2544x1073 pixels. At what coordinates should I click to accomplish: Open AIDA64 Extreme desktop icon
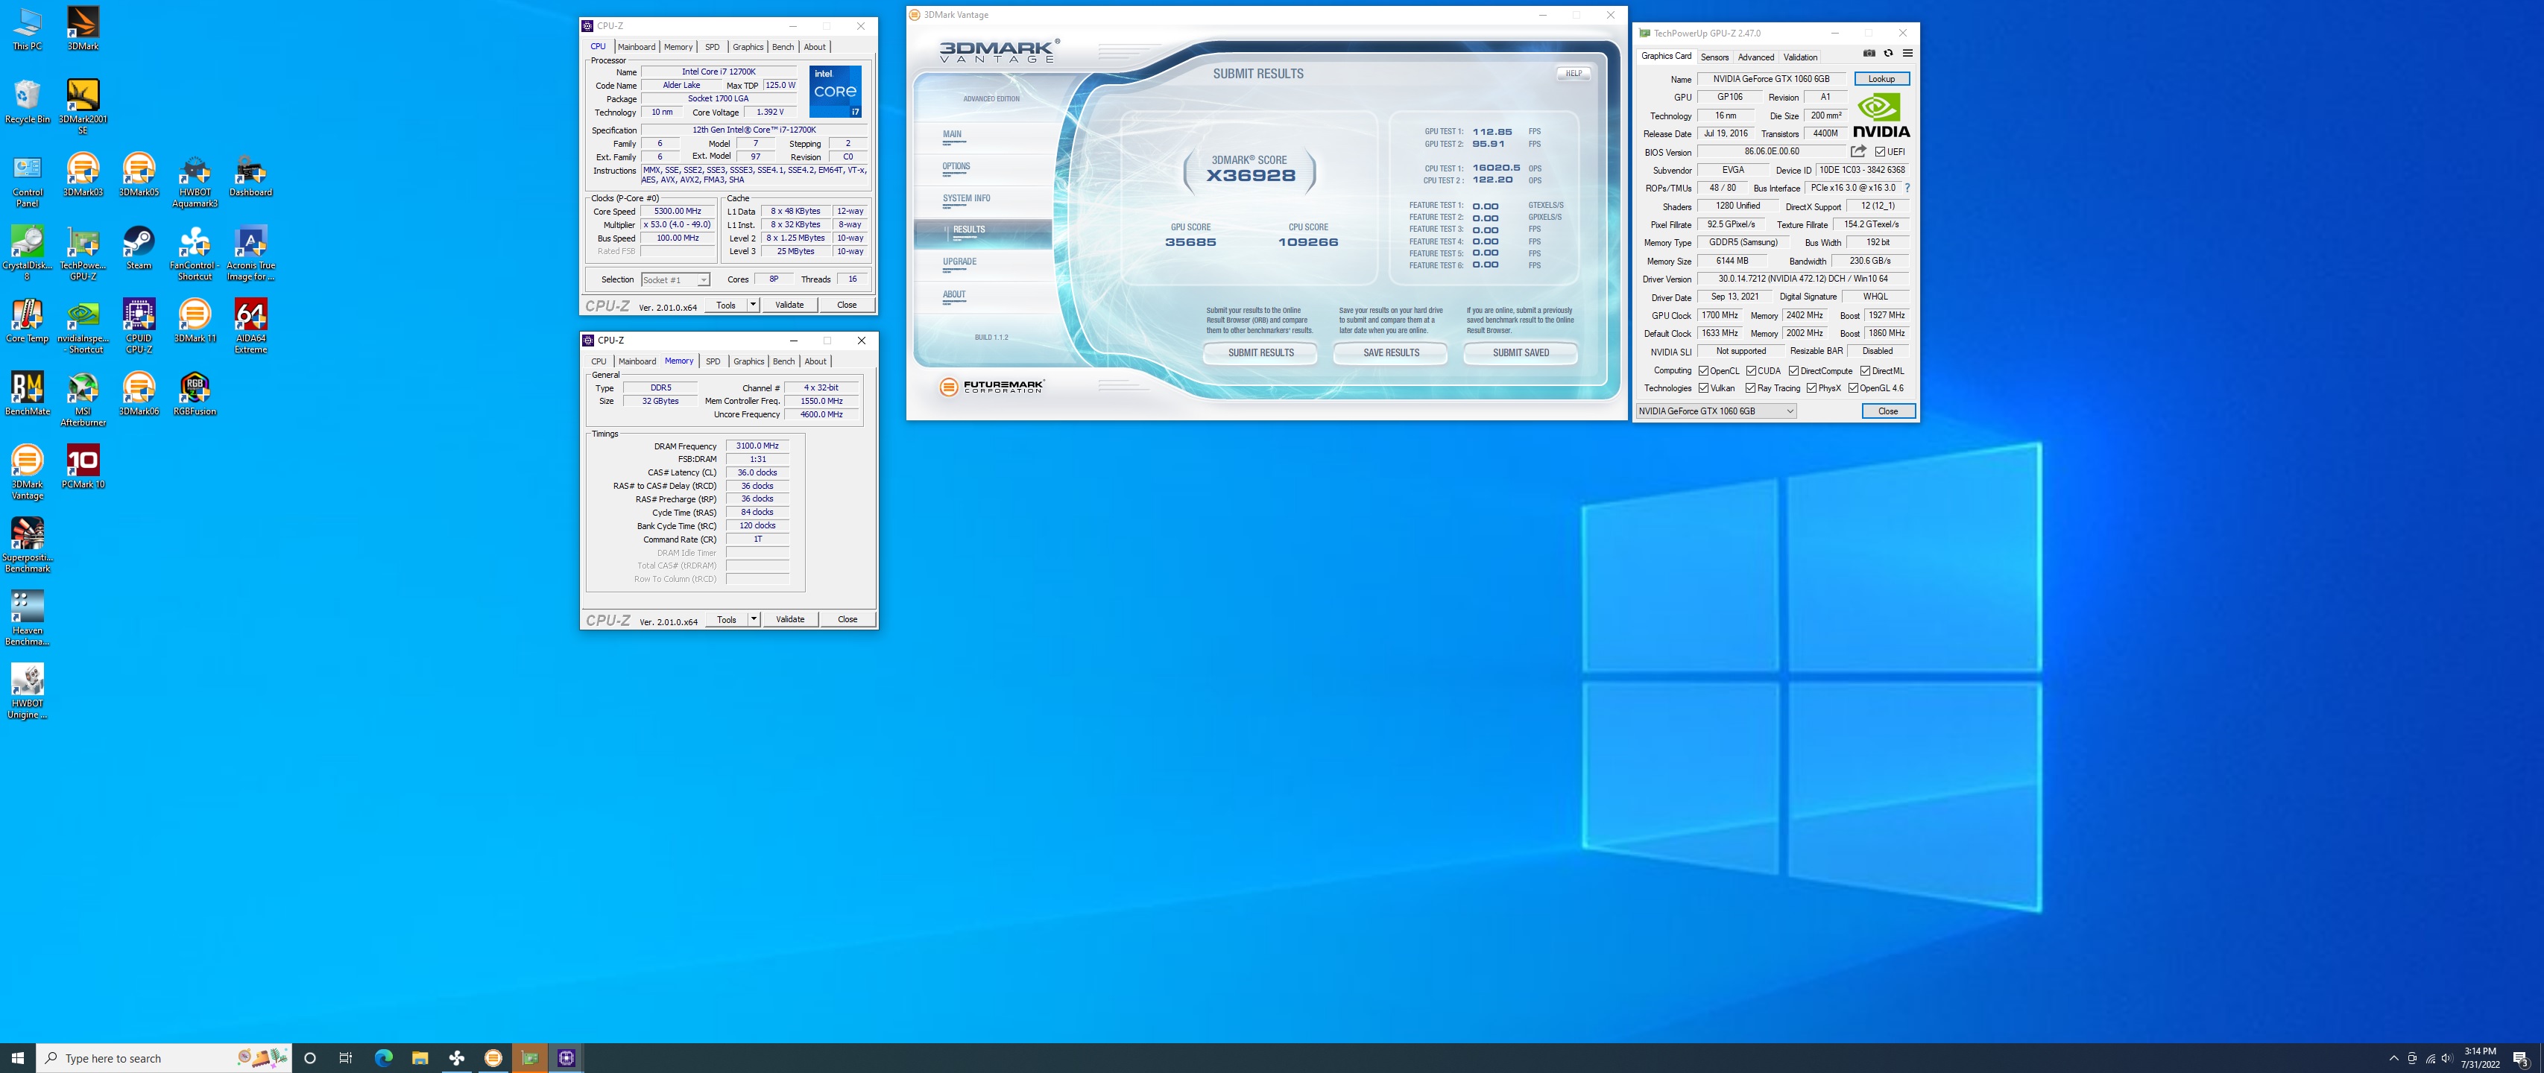coord(251,326)
